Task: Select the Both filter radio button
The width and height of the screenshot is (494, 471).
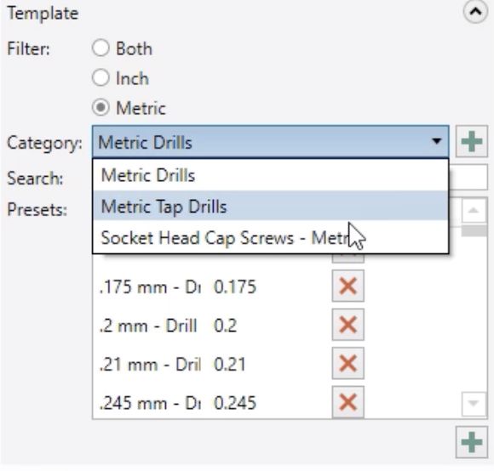Action: pyautogui.click(x=101, y=48)
